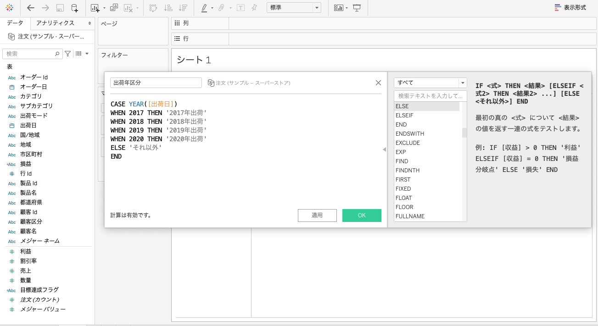The width and height of the screenshot is (598, 326).
Task: Click the 出荷年区分 calculation name field
Action: coord(156,83)
